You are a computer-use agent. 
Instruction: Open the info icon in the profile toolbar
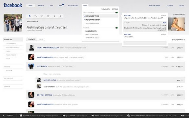click(54, 16)
